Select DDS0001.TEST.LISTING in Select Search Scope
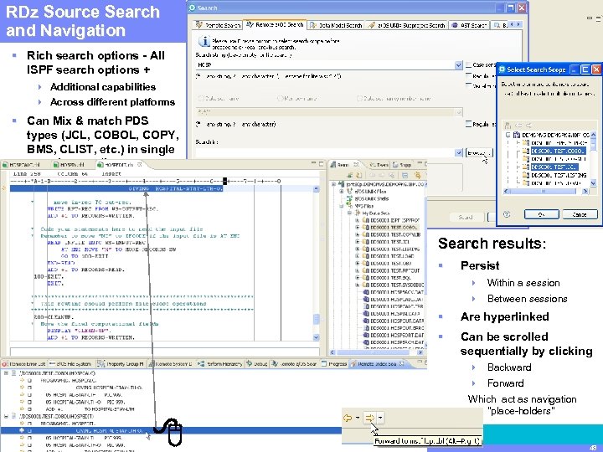The width and height of the screenshot is (603, 452). click(559, 175)
